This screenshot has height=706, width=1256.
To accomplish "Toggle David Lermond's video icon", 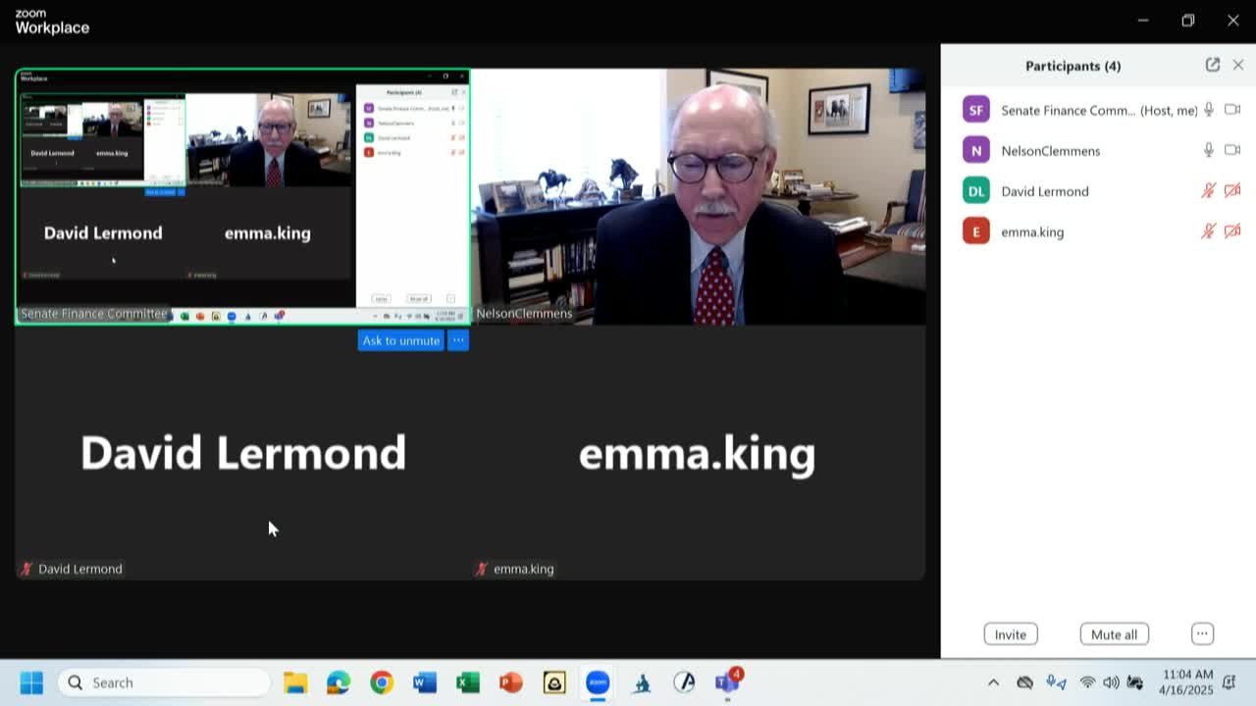I will point(1232,190).
